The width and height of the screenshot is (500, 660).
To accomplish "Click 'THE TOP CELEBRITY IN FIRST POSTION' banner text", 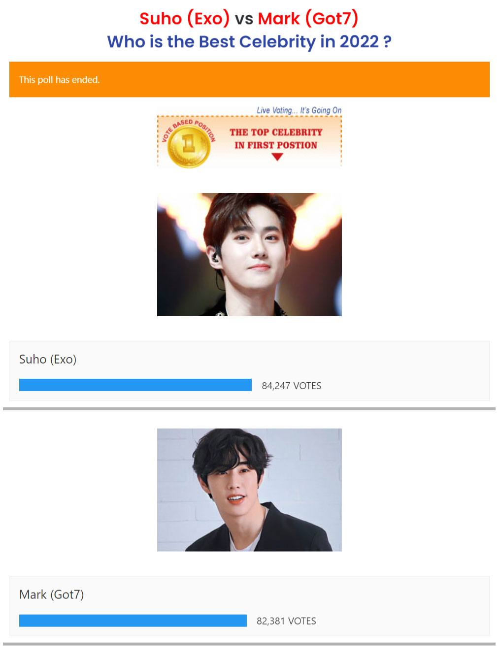I will [276, 139].
